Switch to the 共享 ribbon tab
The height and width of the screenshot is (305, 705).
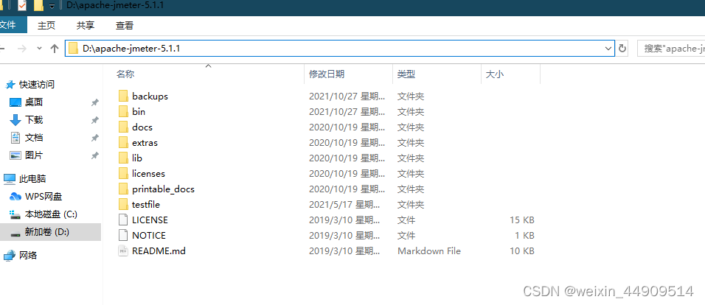click(x=86, y=26)
